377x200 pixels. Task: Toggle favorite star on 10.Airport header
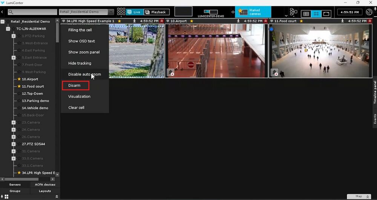(192, 21)
